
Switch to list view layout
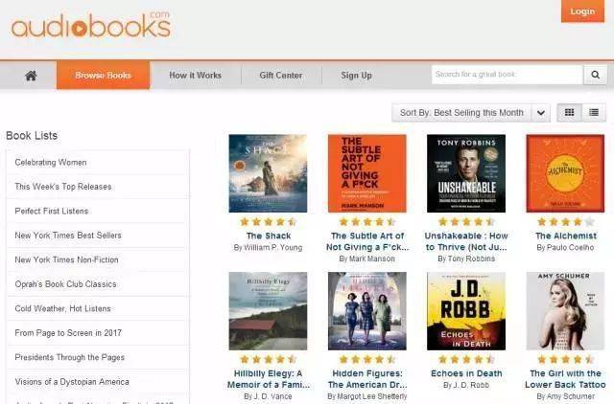(594, 113)
